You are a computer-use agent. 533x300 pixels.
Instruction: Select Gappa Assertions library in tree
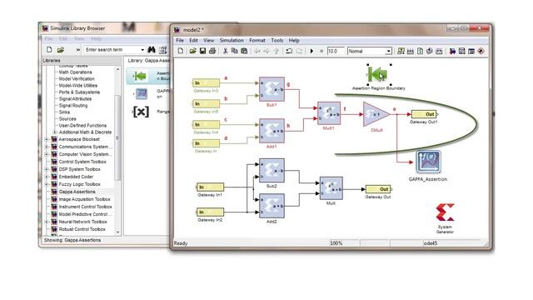[77, 192]
